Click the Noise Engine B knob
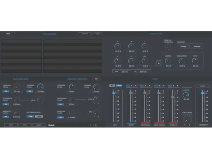 point(131,46)
